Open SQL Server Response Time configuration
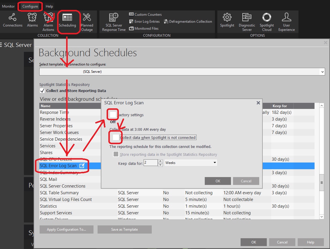The image size is (330, 249). pyautogui.click(x=114, y=22)
